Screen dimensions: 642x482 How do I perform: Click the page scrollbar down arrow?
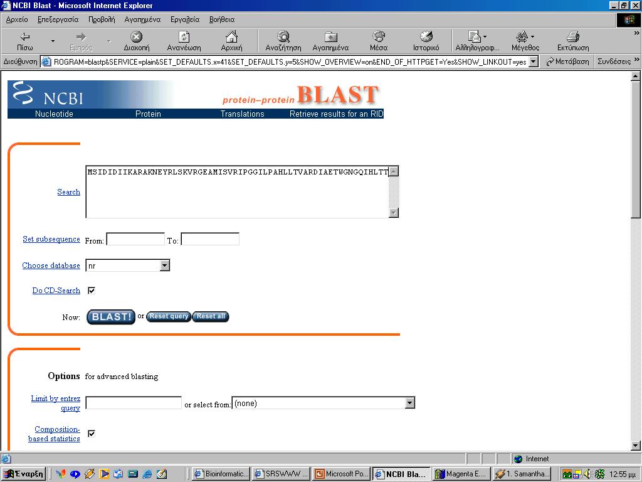click(x=636, y=446)
